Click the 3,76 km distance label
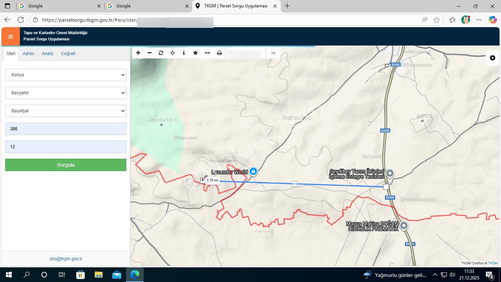Image resolution: width=501 pixels, height=282 pixels. pyautogui.click(x=212, y=180)
